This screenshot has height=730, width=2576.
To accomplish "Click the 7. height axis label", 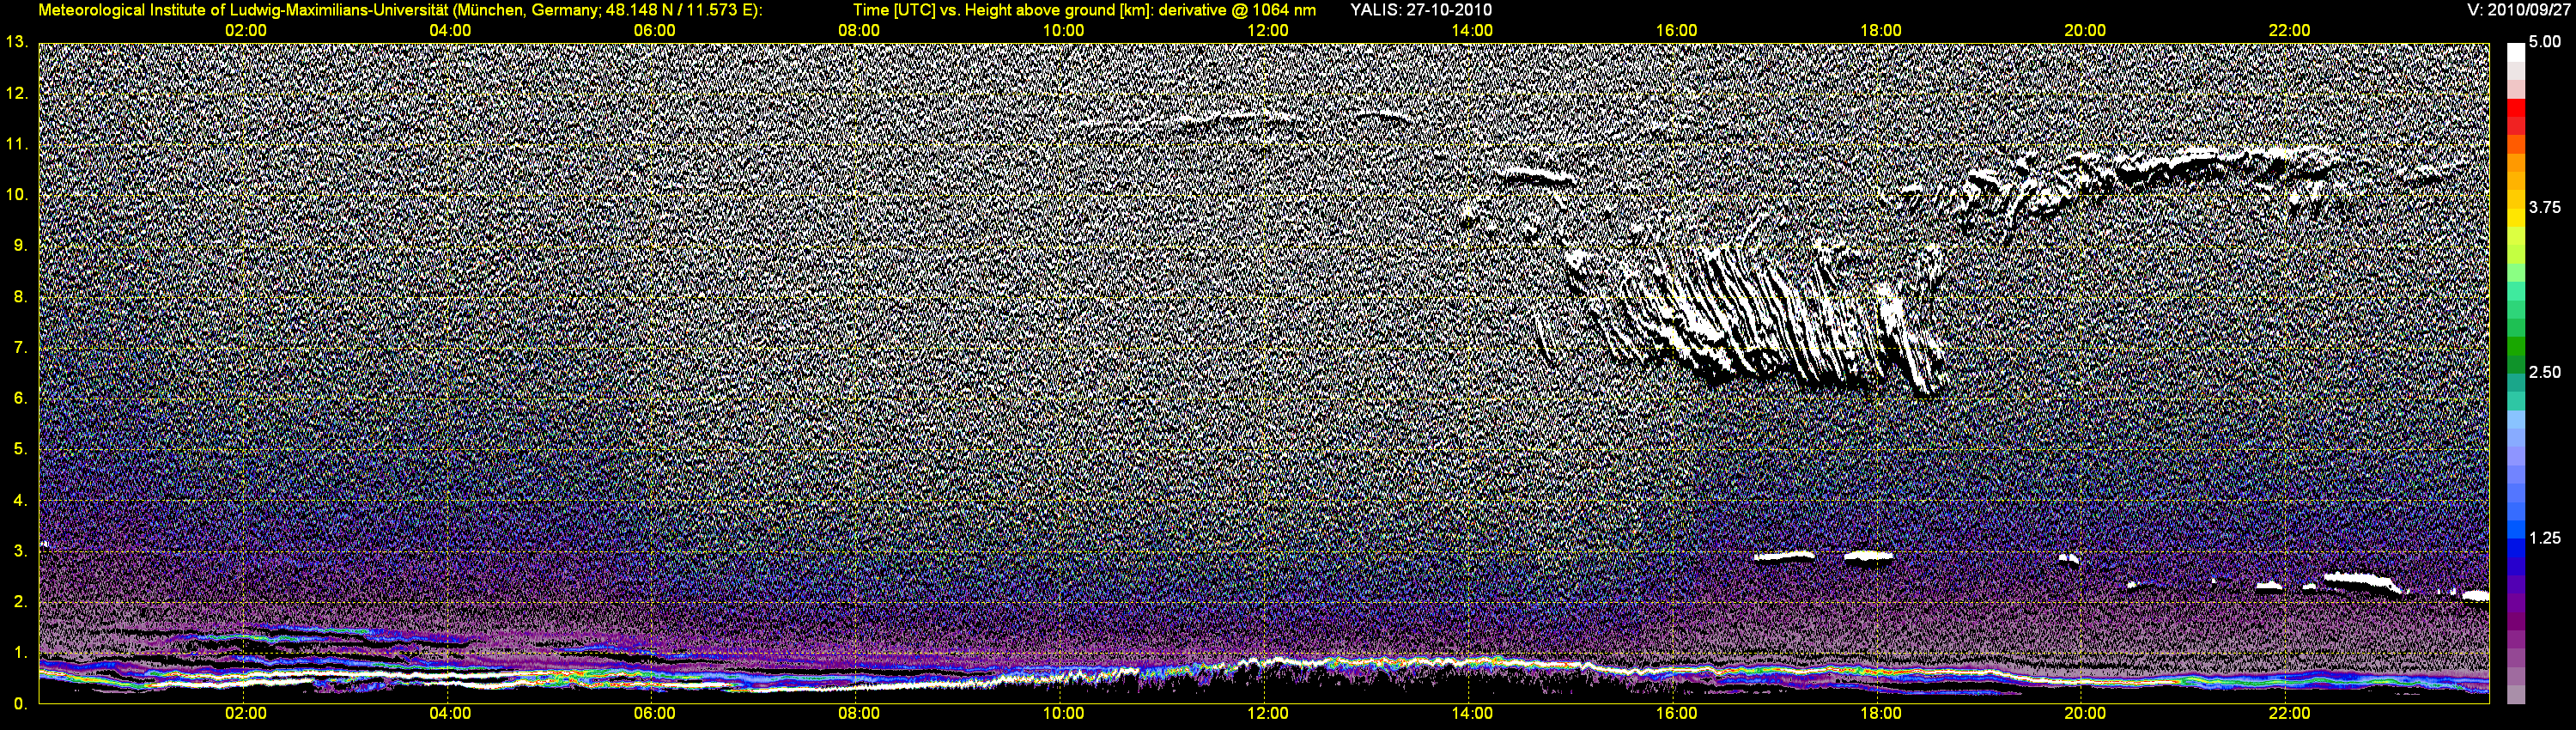I will point(20,347).
